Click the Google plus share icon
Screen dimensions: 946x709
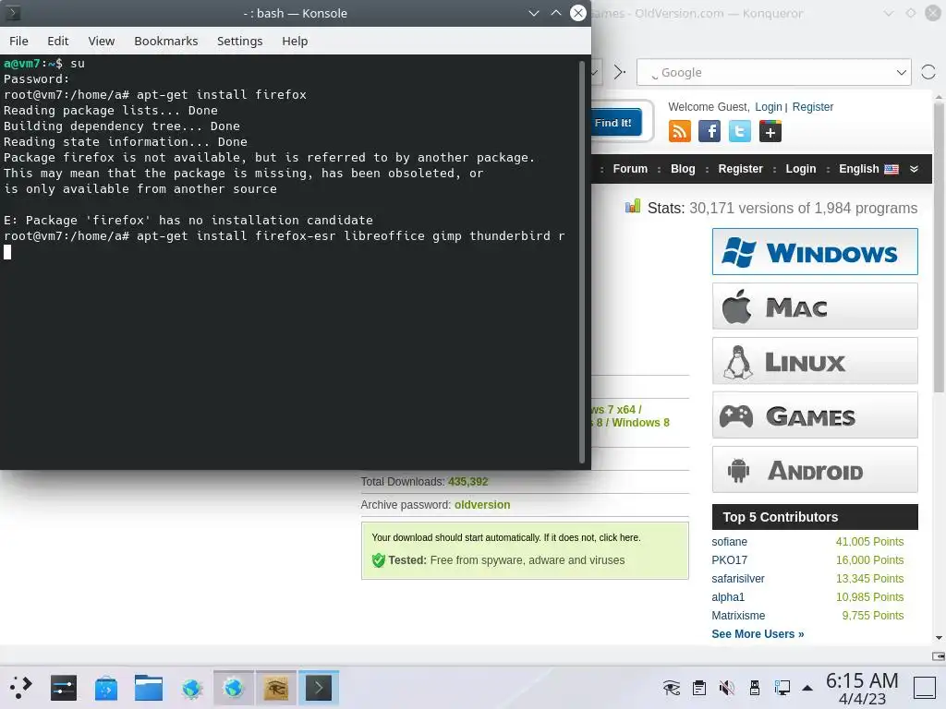pos(770,131)
